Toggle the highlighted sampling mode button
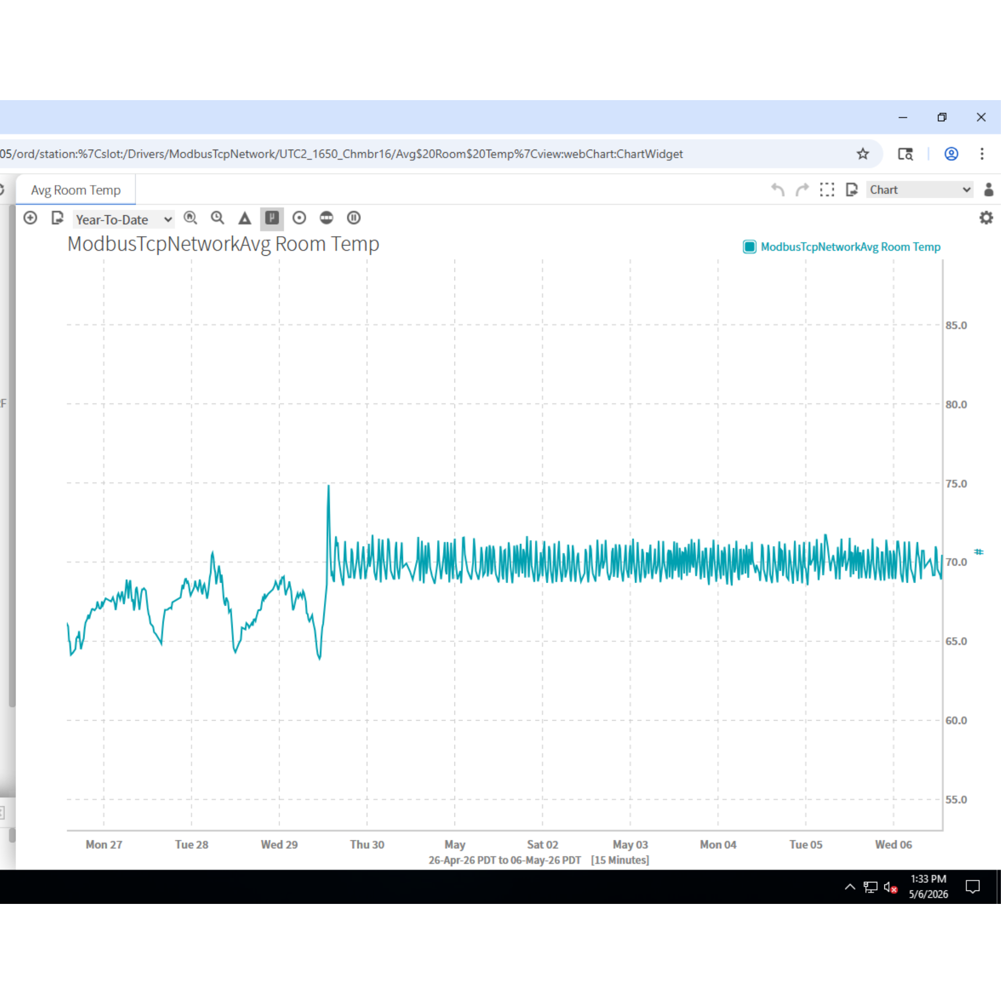The height and width of the screenshot is (1001, 1001). 272,218
